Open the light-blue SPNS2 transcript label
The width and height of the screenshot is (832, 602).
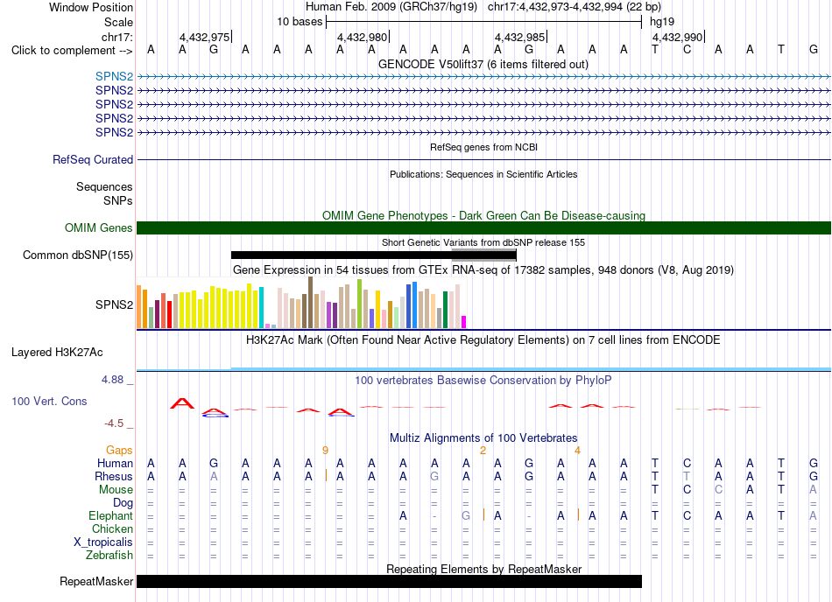114,76
